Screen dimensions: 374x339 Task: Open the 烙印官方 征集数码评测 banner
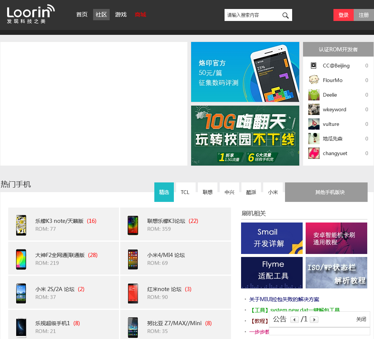(245, 72)
